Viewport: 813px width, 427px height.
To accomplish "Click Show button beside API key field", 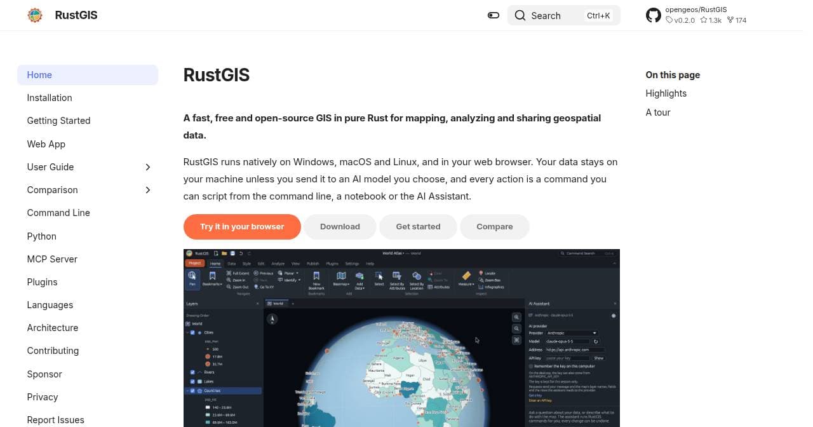I will 598,358.
